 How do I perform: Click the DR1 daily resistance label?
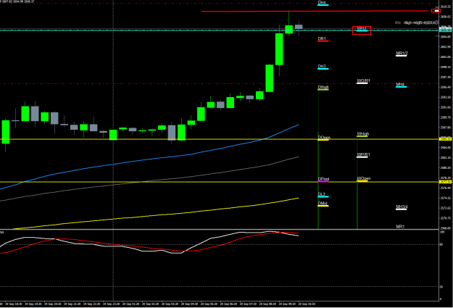[x=322, y=38]
